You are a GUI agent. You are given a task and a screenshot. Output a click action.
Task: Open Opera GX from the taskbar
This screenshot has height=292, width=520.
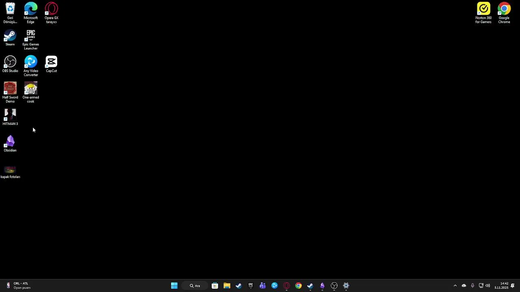(x=286, y=286)
